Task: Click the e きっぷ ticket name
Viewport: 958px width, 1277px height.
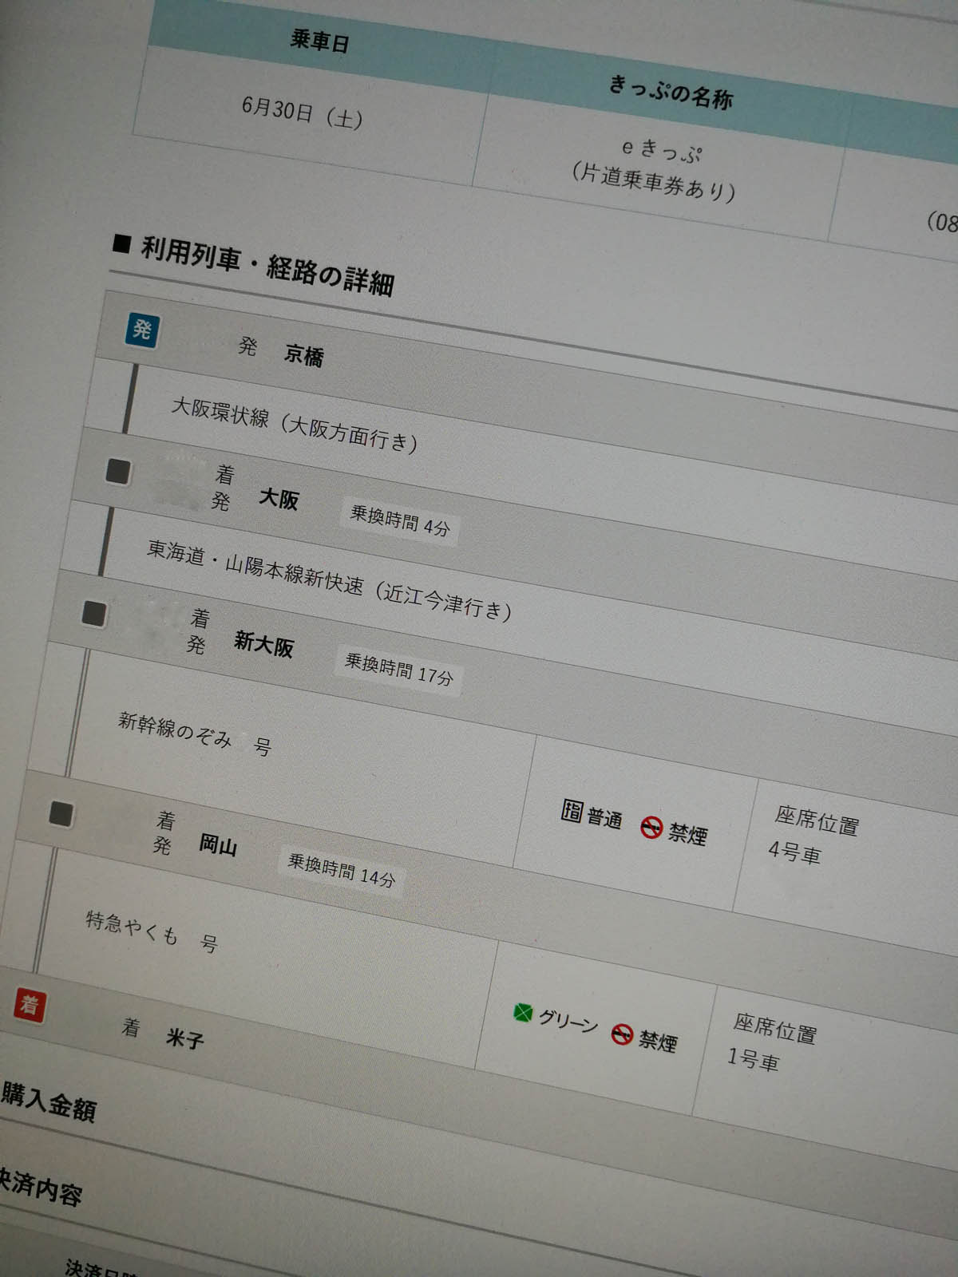Action: click(662, 150)
